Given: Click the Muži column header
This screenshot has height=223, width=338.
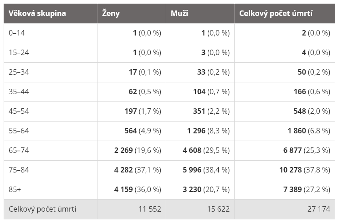Looking at the screenshot, I should (179, 13).
